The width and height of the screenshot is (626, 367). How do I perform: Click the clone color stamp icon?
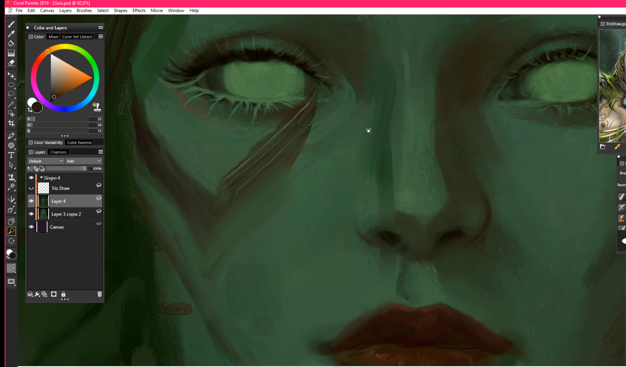(x=97, y=107)
